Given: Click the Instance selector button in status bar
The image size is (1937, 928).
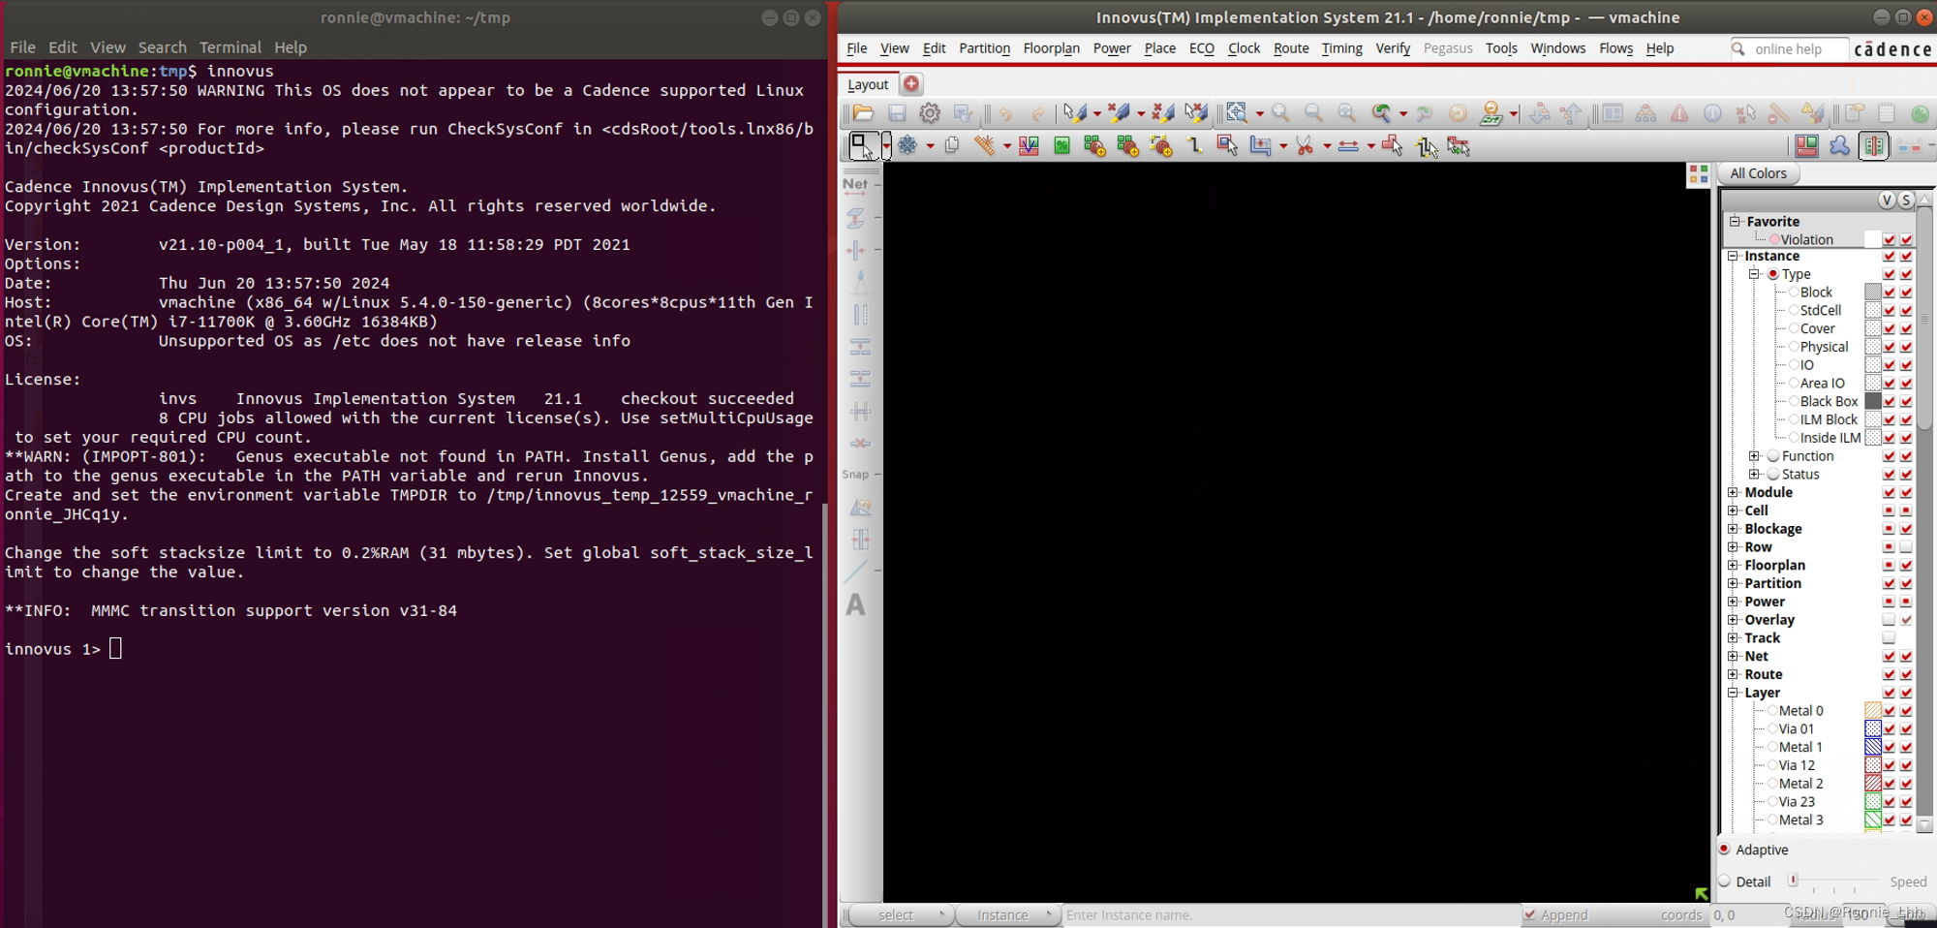Looking at the screenshot, I should (x=1007, y=914).
